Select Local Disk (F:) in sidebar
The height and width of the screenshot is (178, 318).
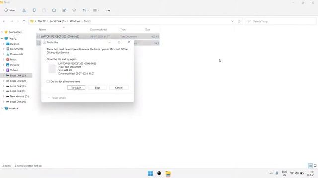[x=18, y=91]
